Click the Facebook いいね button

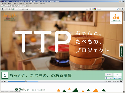pyautogui.click(x=109, y=78)
